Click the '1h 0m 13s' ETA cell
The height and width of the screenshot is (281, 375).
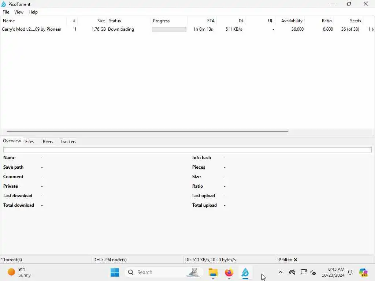point(203,29)
